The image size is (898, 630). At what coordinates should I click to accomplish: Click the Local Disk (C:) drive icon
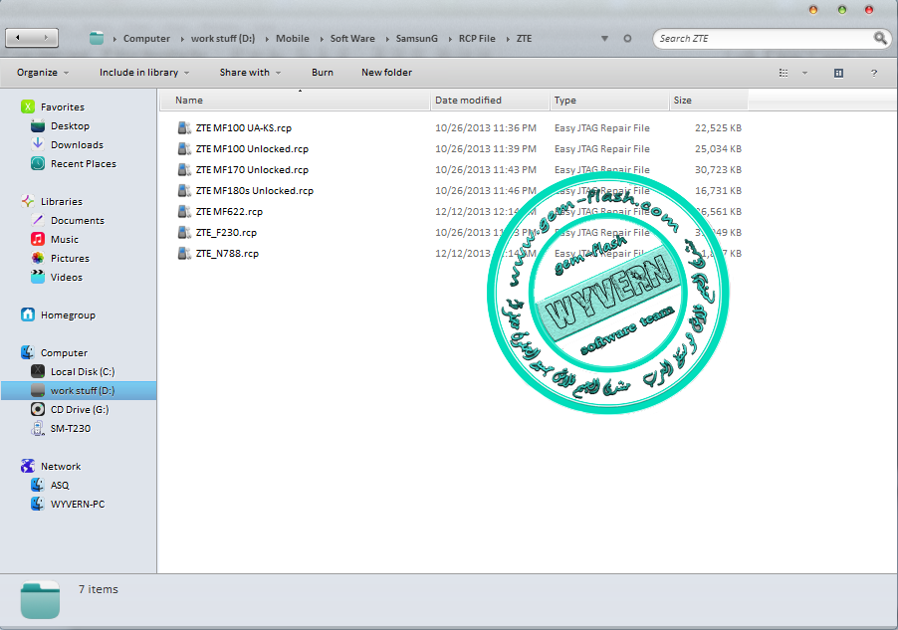point(38,371)
